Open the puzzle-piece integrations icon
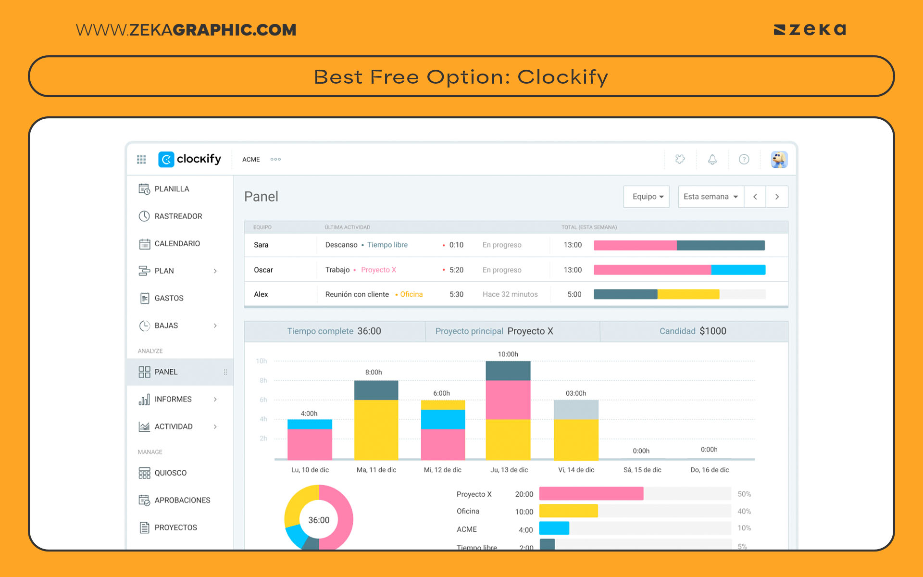The image size is (923, 577). [x=680, y=159]
